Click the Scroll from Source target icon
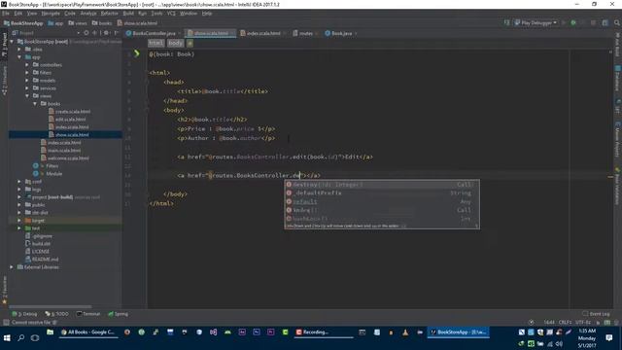Screen dimensions: 622x350 (x=86, y=33)
